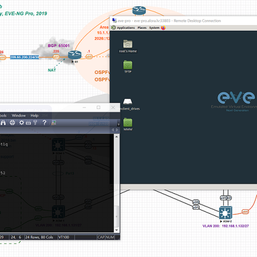Click the NUM indicator in status bar

pyautogui.click(x=110, y=237)
